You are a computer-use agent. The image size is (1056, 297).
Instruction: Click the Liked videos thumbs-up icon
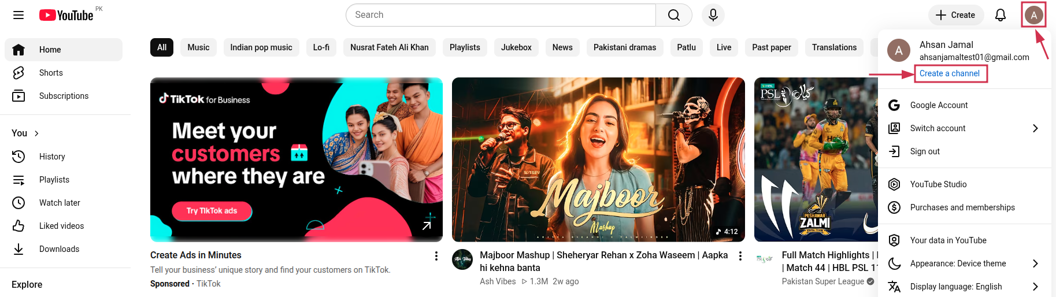(x=18, y=226)
